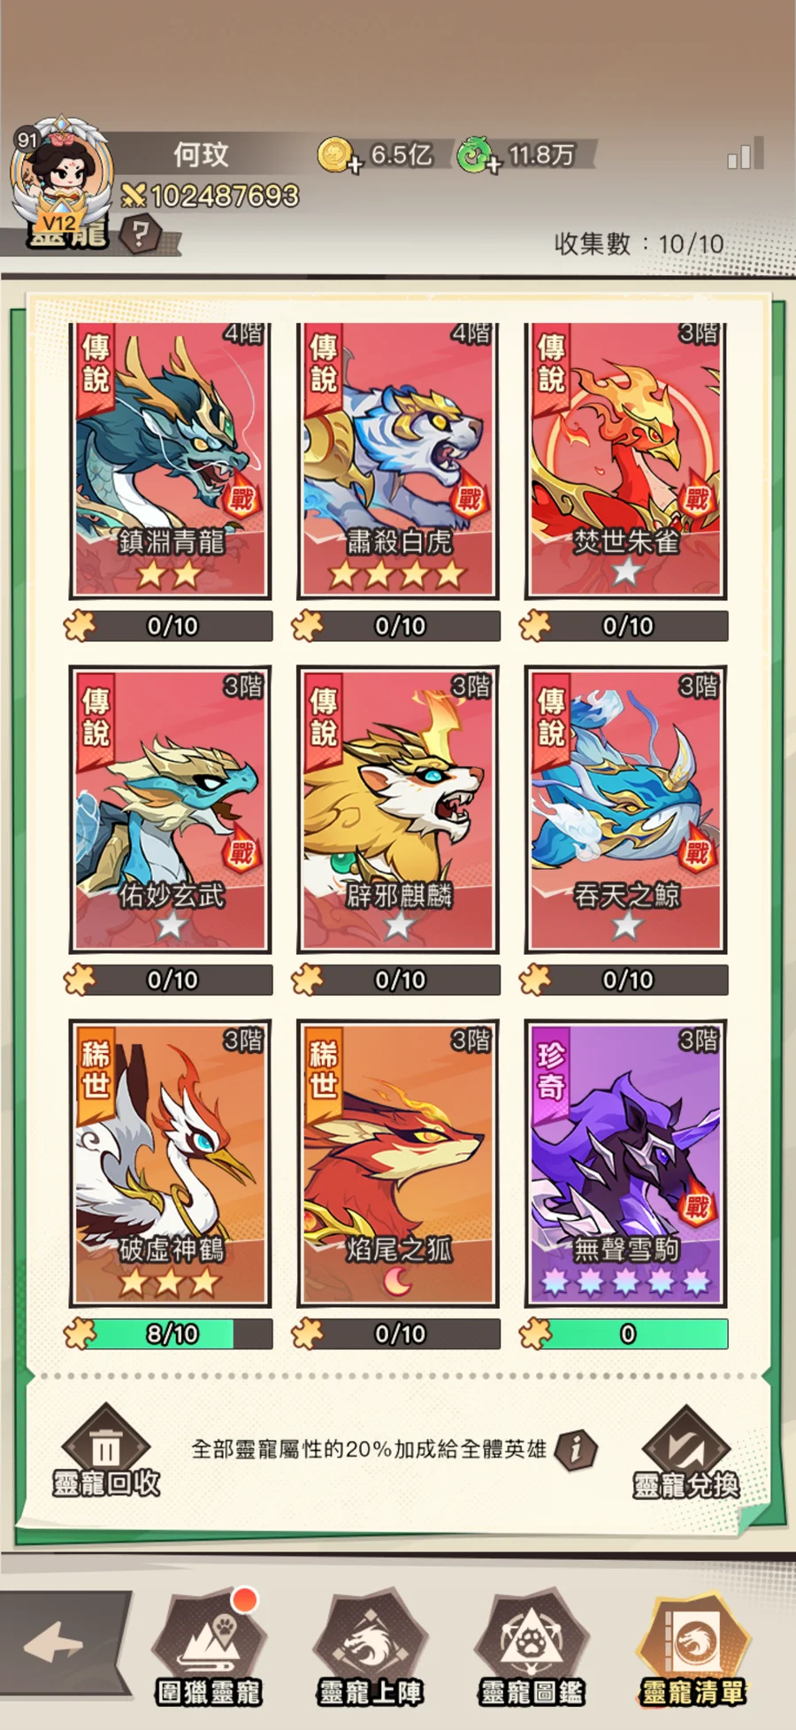The image size is (796, 1730).
Task: Select the 無聲雪駒 pet card
Action: click(625, 1163)
